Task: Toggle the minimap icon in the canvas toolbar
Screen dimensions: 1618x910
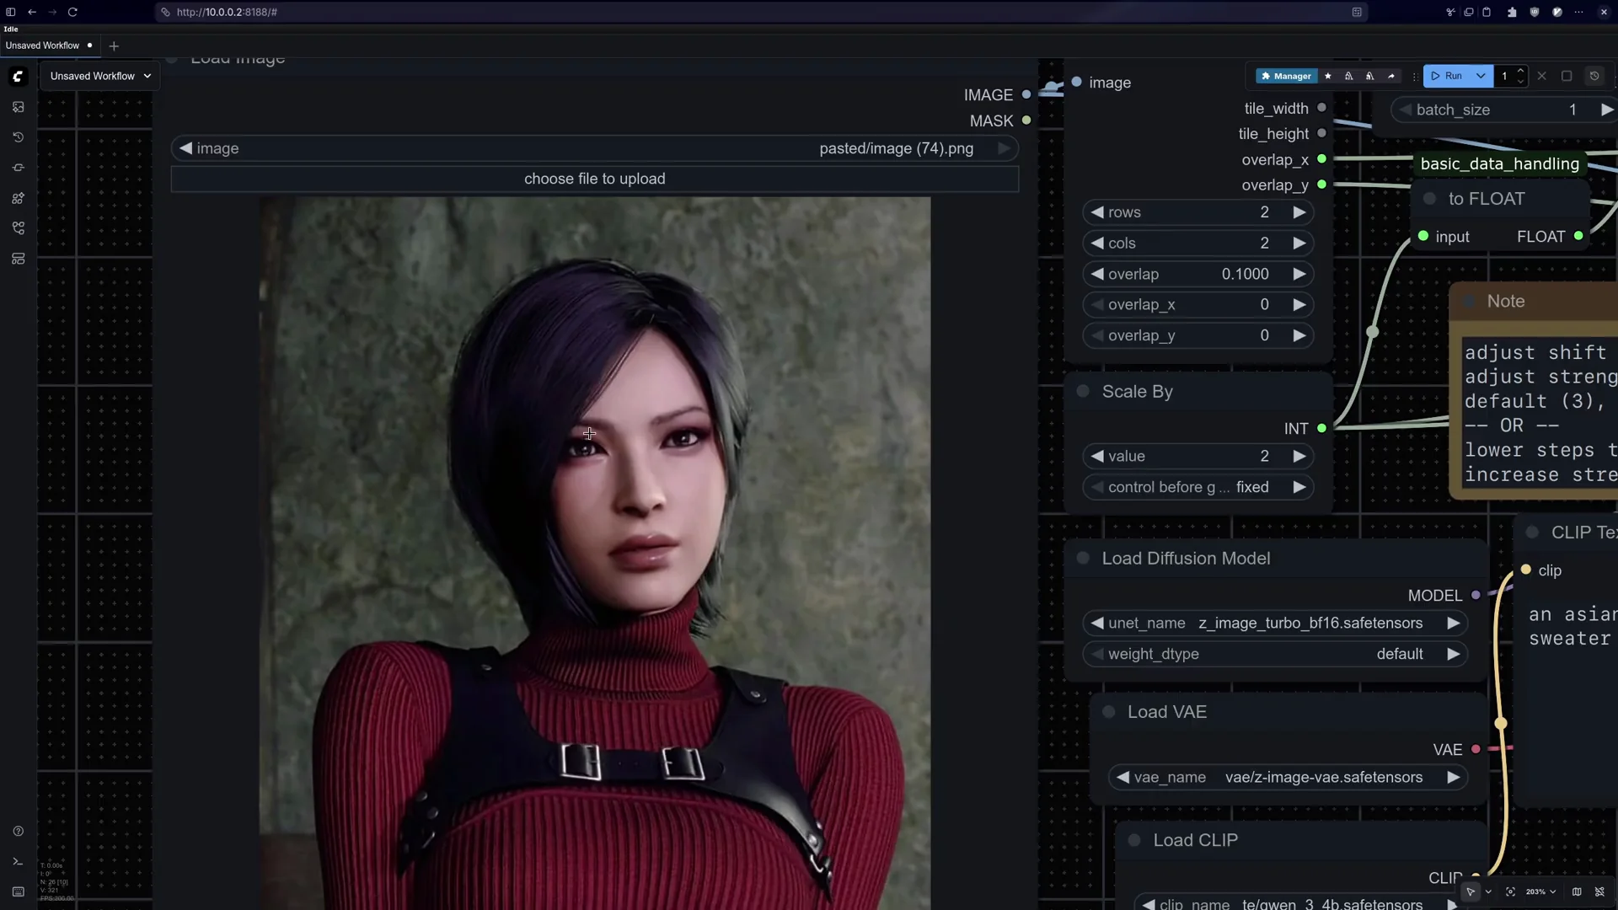Action: (x=1577, y=891)
